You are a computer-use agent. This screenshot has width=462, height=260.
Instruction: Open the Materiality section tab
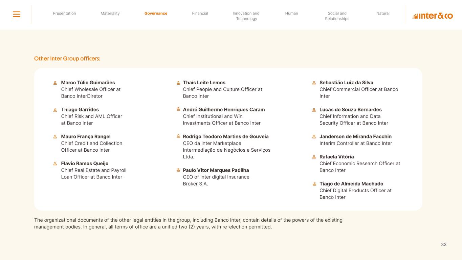(110, 14)
